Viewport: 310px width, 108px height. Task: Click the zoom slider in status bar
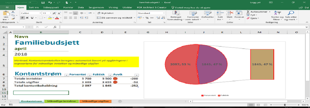pos(284,105)
